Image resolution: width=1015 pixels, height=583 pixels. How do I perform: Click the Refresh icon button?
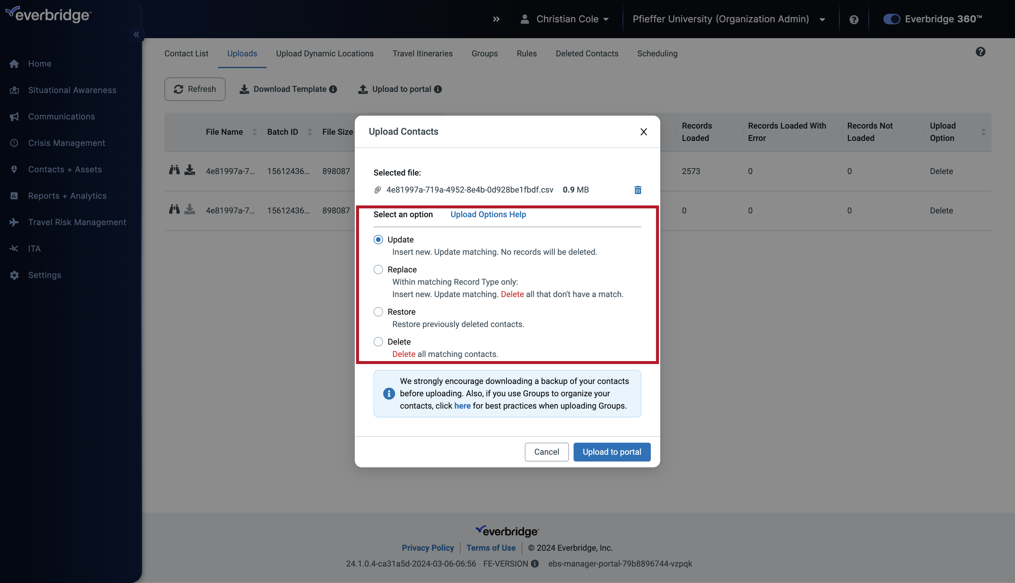(179, 89)
